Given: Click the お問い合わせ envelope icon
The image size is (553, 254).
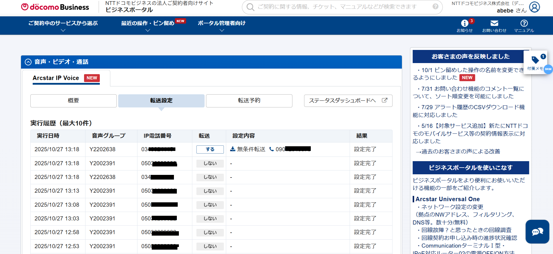Looking at the screenshot, I should click(494, 23).
